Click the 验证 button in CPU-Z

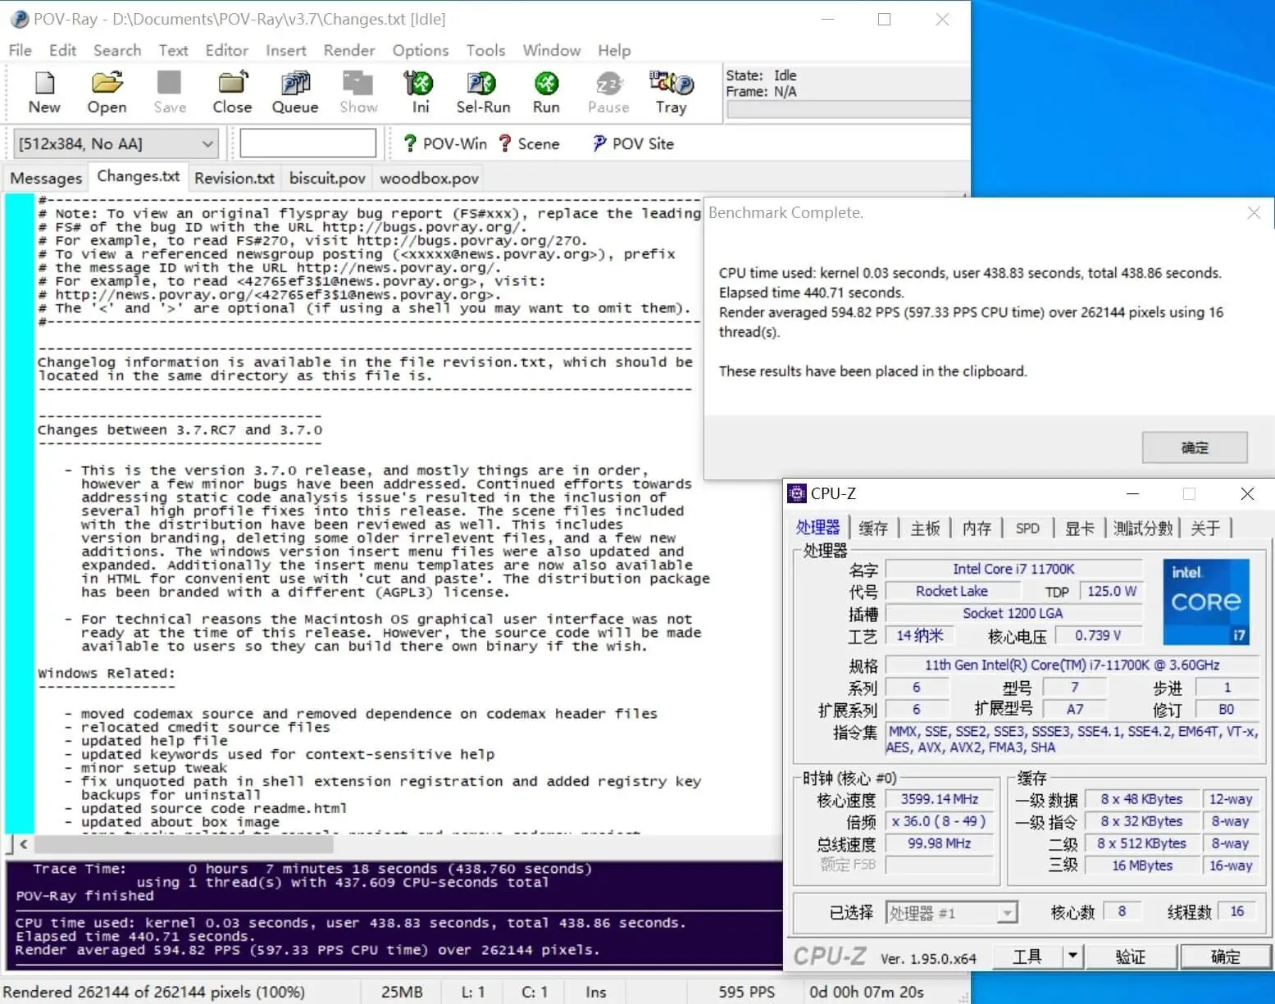[1131, 956]
